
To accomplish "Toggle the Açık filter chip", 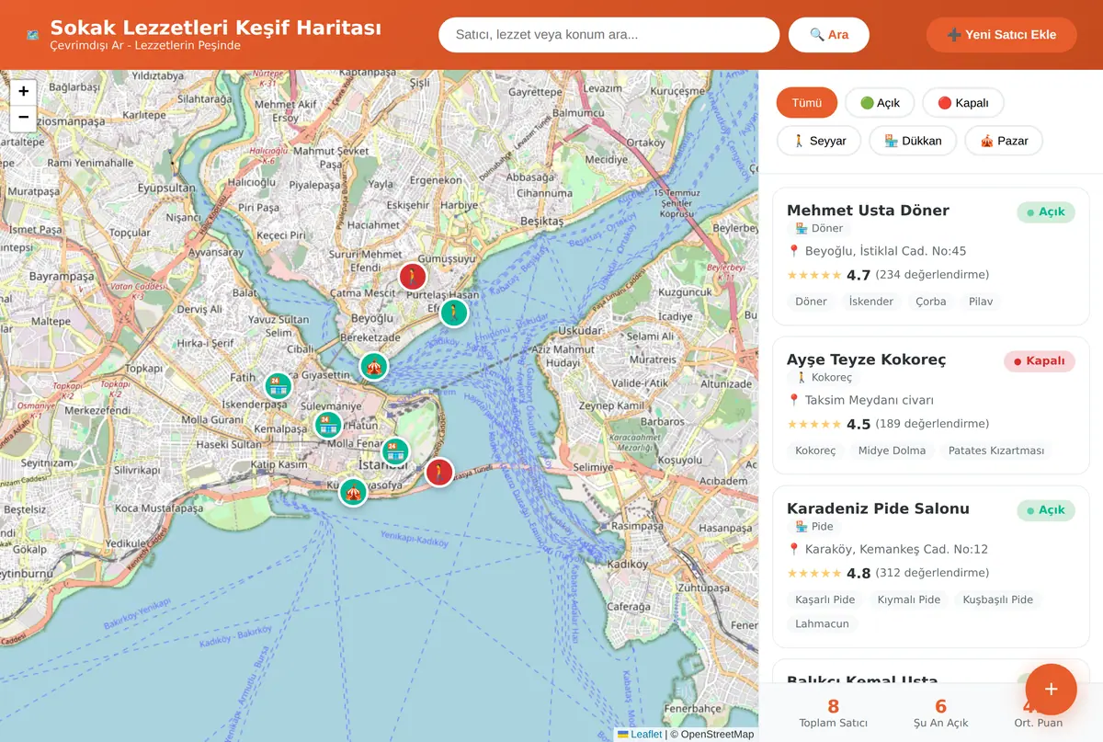I will point(880,103).
